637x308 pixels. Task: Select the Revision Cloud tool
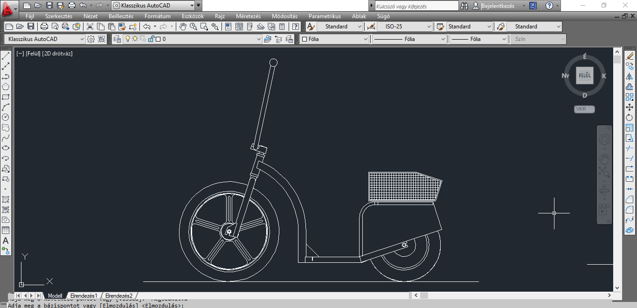tap(6, 128)
